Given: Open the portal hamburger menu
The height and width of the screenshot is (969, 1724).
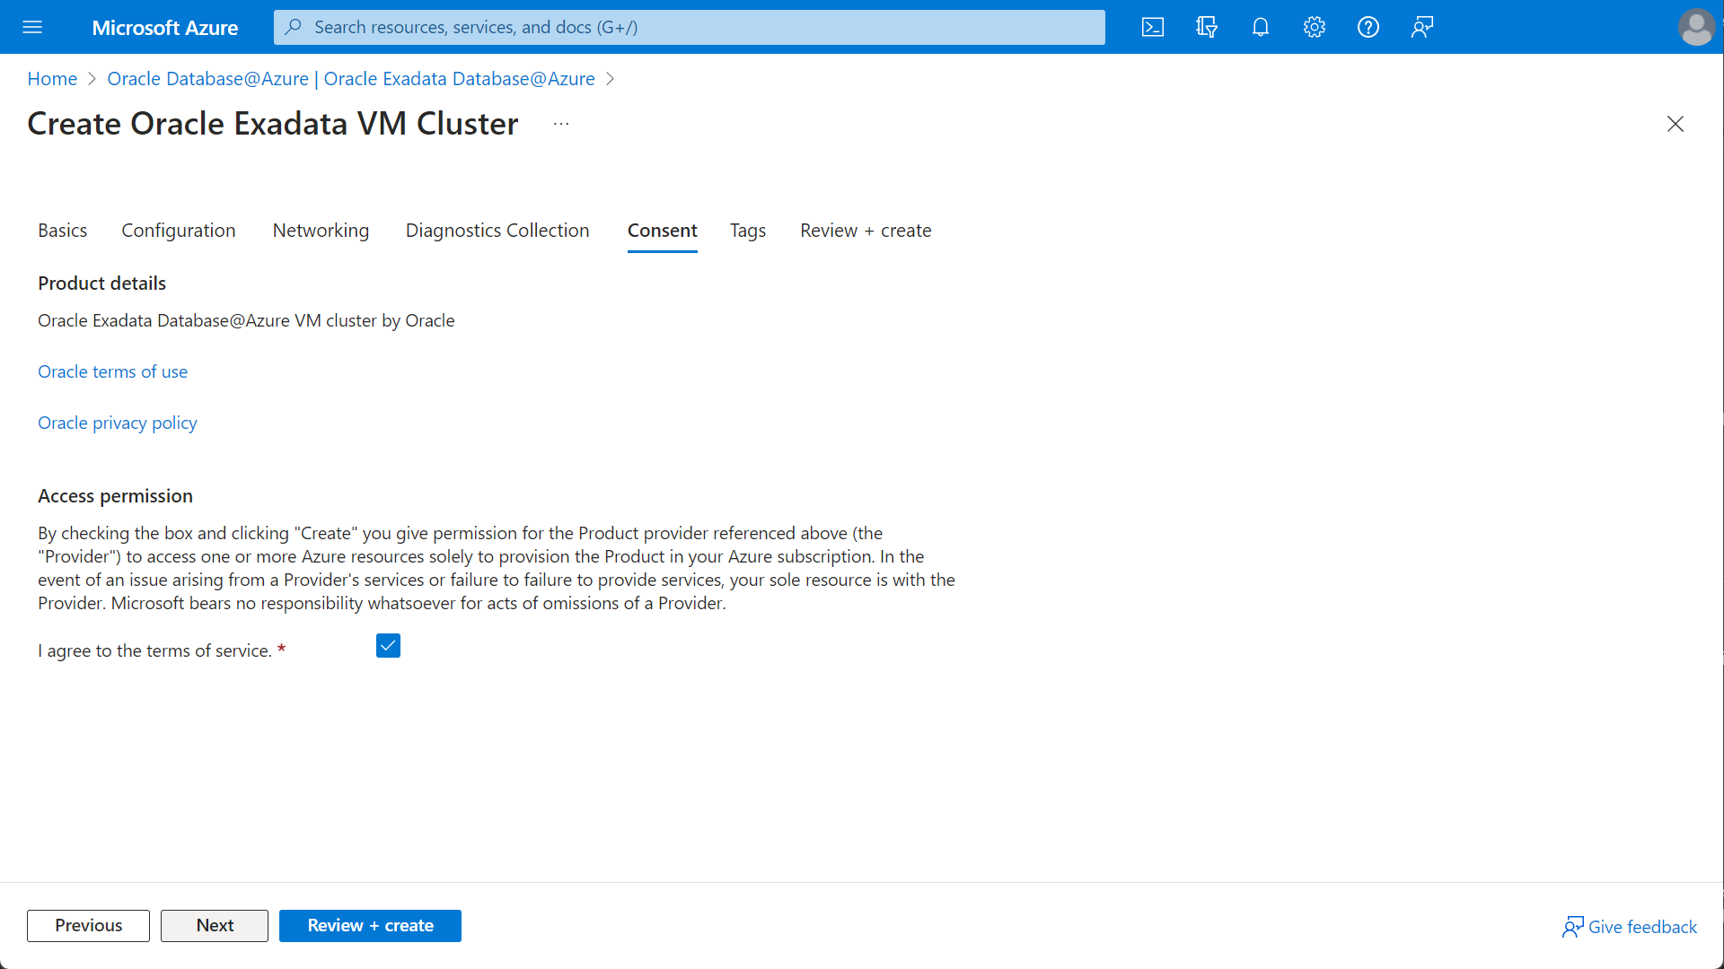Looking at the screenshot, I should [x=32, y=27].
